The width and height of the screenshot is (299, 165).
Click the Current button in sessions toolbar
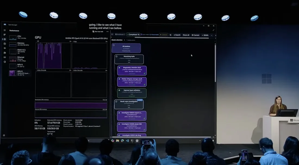pyautogui.click(x=195, y=35)
